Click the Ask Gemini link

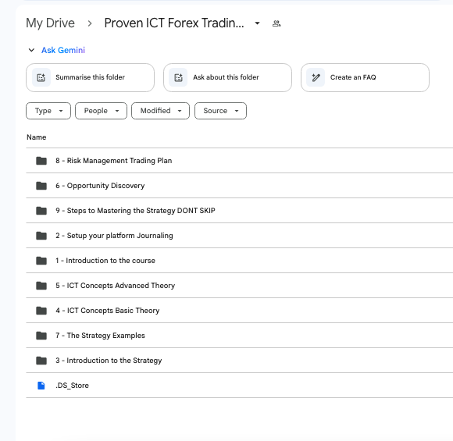pyautogui.click(x=63, y=50)
